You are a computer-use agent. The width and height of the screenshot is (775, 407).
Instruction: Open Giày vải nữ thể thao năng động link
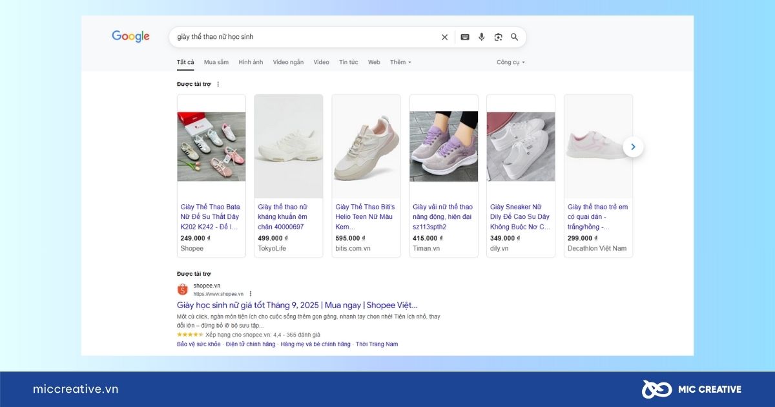click(442, 216)
